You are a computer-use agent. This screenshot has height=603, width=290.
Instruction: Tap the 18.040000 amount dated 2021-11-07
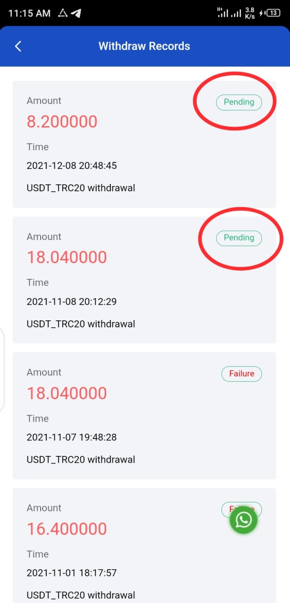pyautogui.click(x=67, y=393)
